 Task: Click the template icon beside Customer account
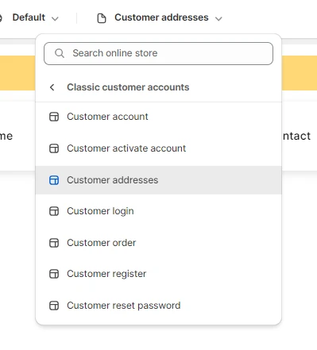click(54, 117)
